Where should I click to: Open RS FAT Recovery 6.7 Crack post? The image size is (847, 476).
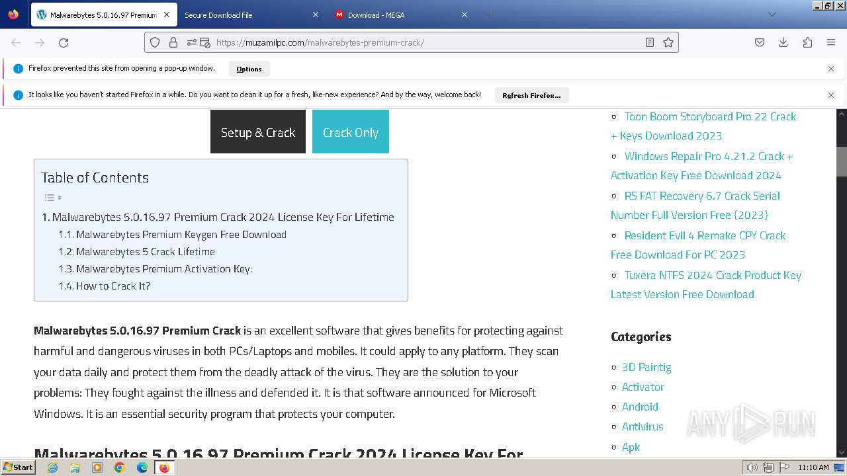click(x=695, y=205)
